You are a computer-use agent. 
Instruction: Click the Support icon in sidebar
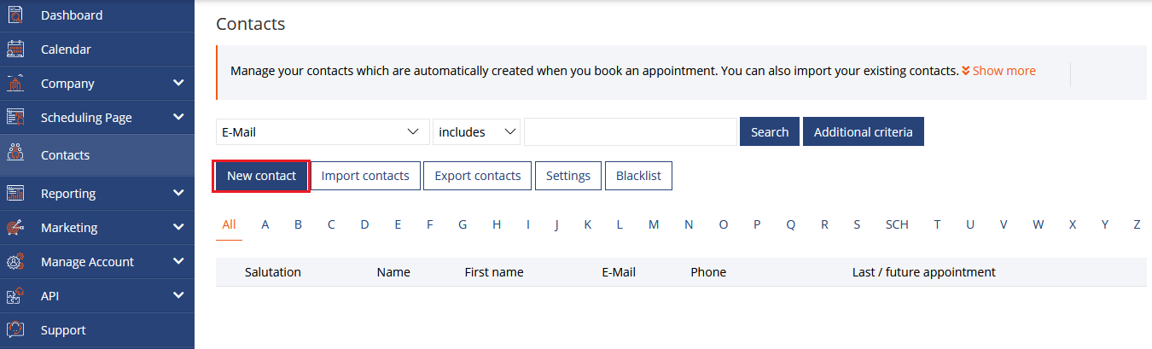15,329
